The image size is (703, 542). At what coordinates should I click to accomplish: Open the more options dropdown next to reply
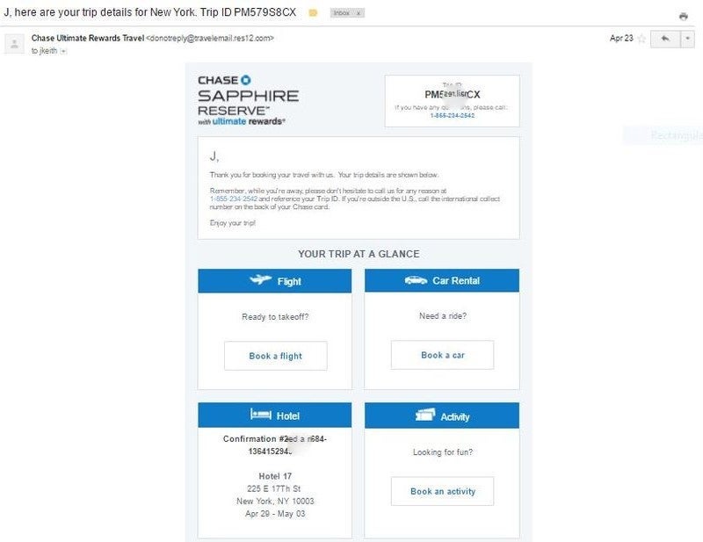coord(688,39)
